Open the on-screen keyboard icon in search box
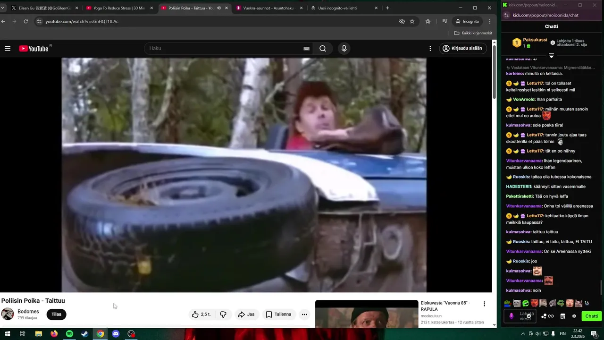 click(306, 48)
